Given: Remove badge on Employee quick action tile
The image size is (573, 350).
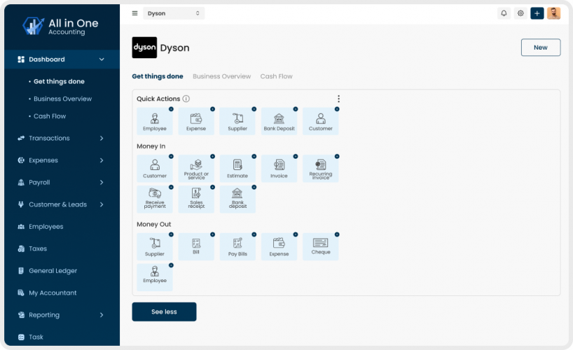Looking at the screenshot, I should 171,109.
